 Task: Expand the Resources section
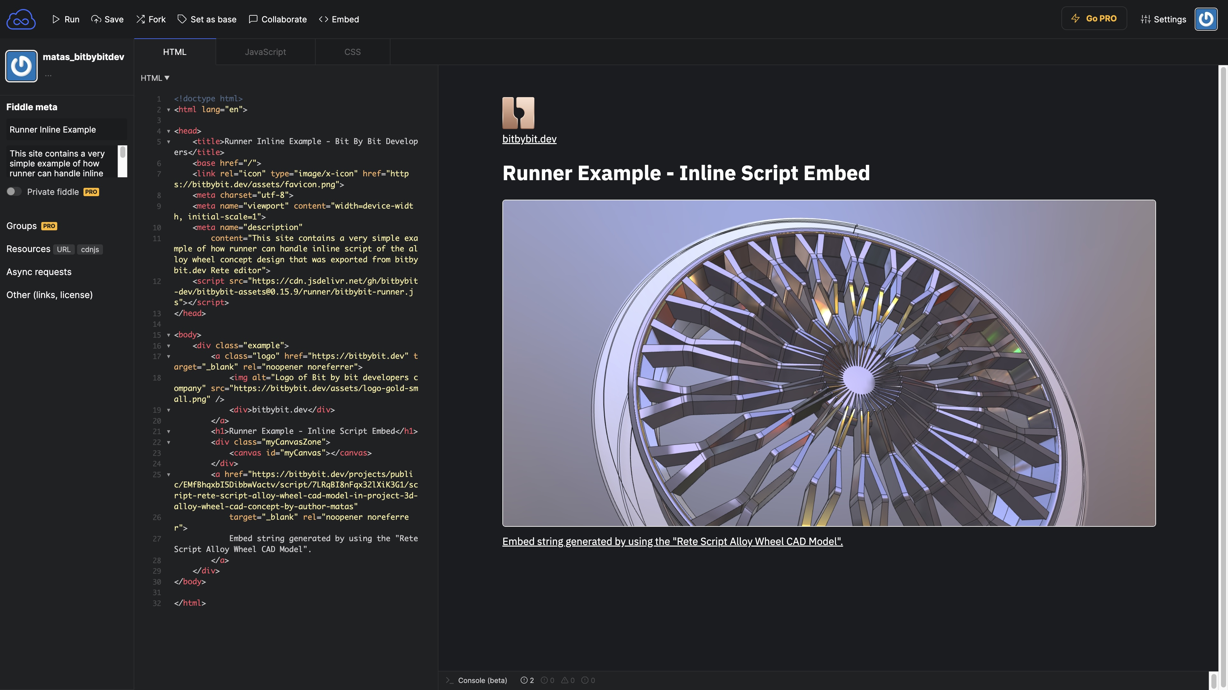[28, 249]
